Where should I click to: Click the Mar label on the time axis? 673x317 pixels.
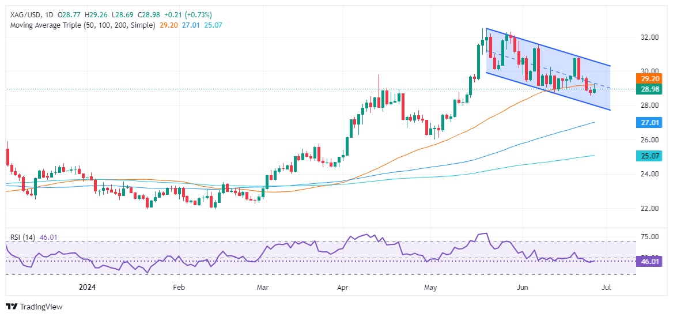coord(262,286)
